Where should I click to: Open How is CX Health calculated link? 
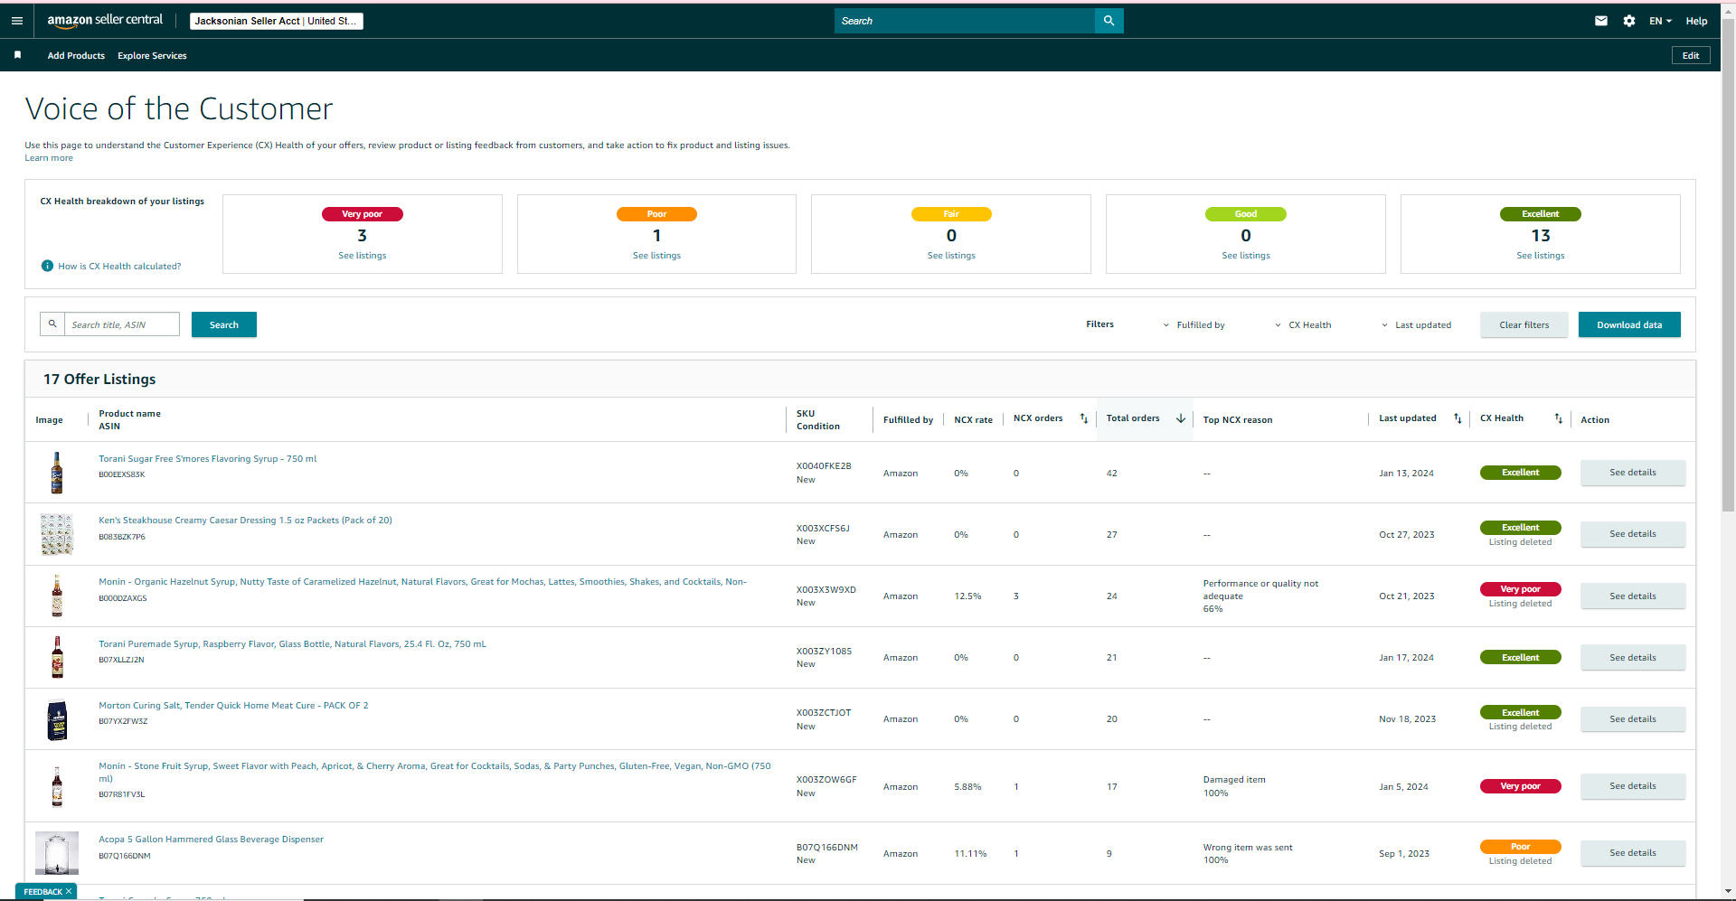(119, 267)
